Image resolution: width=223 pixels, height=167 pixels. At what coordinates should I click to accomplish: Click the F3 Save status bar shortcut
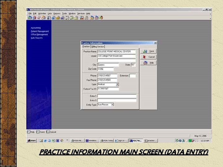tap(41, 132)
